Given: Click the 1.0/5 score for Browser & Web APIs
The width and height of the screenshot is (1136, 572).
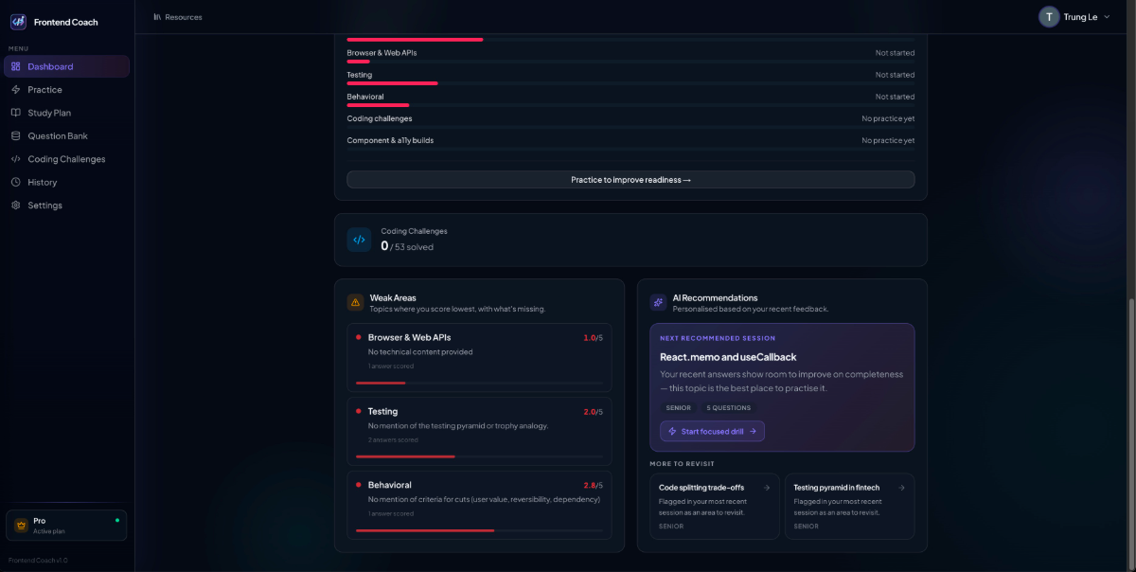Looking at the screenshot, I should [x=593, y=337].
